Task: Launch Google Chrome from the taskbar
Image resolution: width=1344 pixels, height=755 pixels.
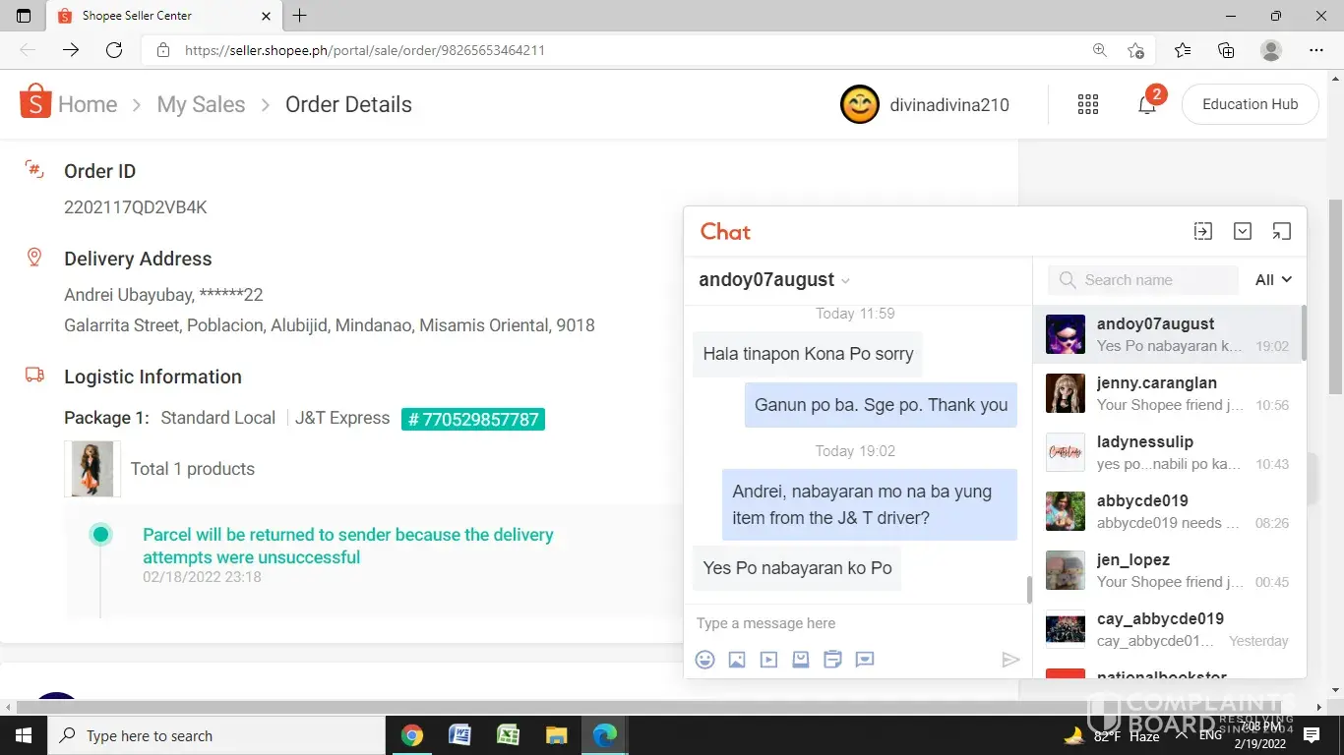Action: 412,735
